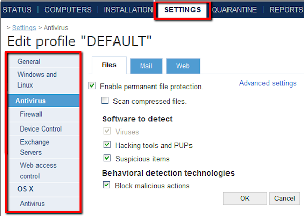Open the COMPUTERS menu tab
This screenshot has width=304, height=216.
[68, 10]
